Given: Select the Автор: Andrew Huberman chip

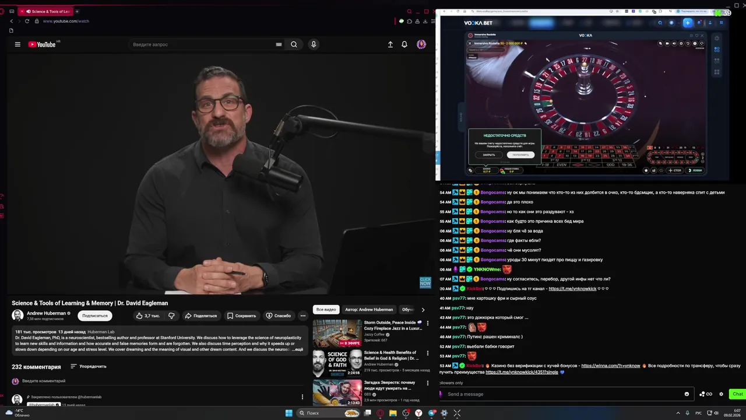Looking at the screenshot, I should click(x=369, y=310).
